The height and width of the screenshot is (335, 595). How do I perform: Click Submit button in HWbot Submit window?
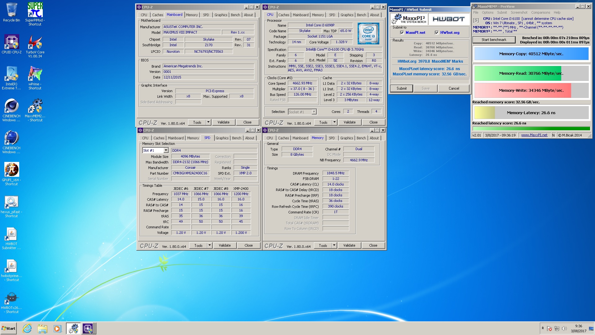click(401, 88)
